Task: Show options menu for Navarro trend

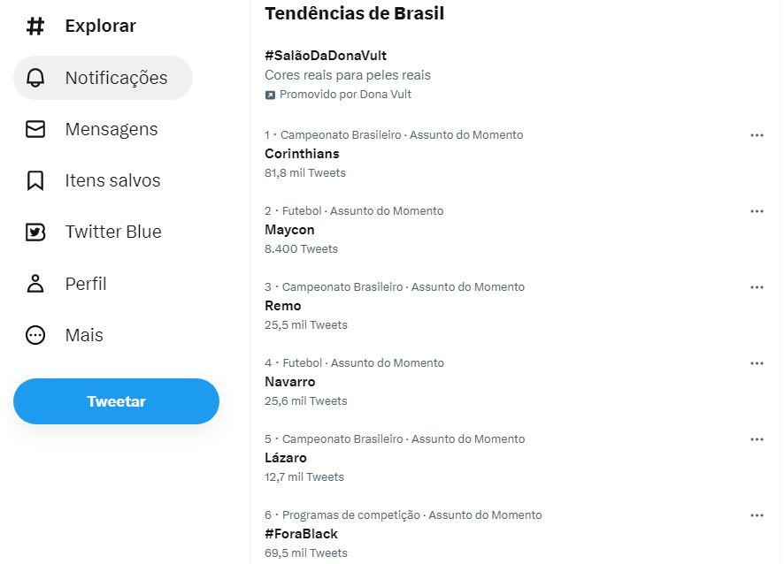Action: pyautogui.click(x=757, y=363)
